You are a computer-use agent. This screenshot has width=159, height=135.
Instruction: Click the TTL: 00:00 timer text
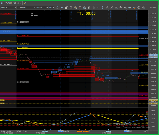[86, 13]
